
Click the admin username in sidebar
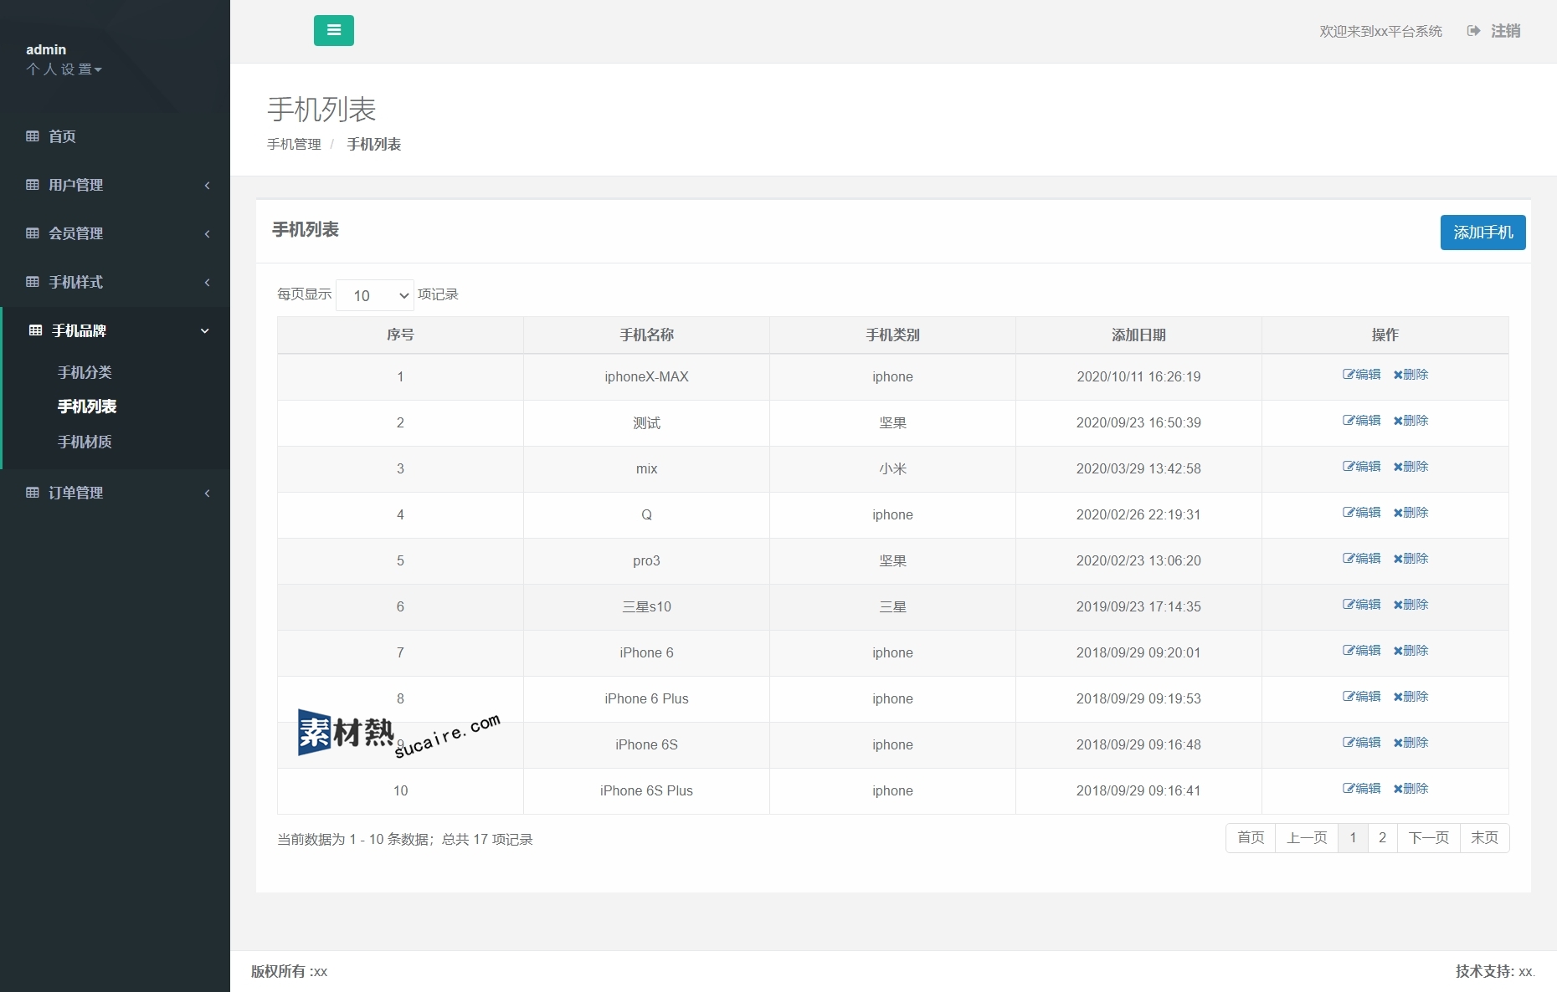(x=46, y=49)
